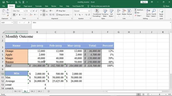Toggle Underline formatting
Viewport: 172px width, 96px height.
point(20,15)
